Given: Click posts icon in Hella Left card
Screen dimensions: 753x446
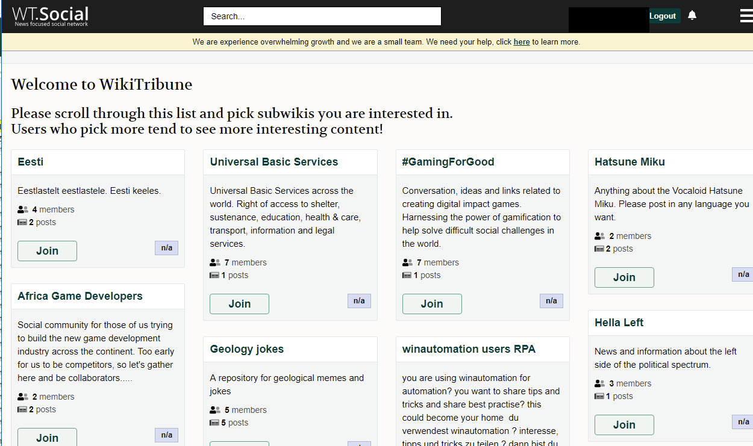Looking at the screenshot, I should pyautogui.click(x=599, y=396).
